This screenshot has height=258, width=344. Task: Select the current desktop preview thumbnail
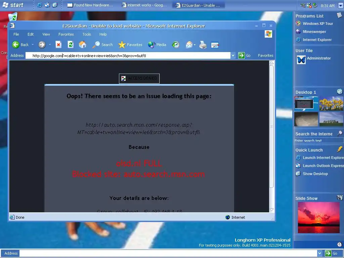coord(306,104)
